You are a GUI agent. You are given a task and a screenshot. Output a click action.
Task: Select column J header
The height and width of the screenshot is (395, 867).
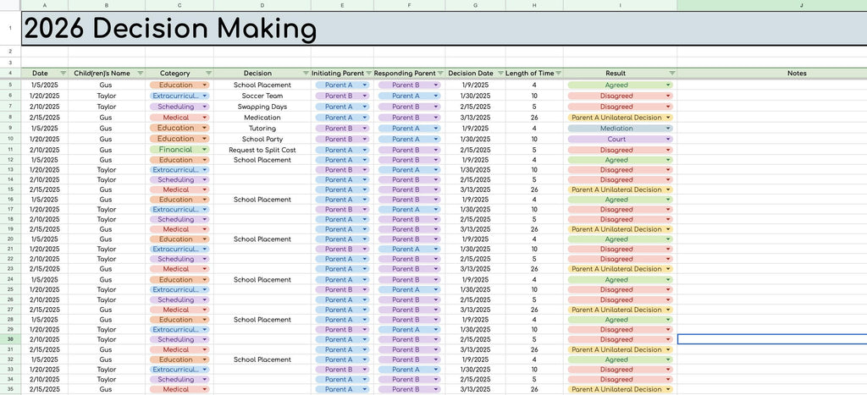(772, 5)
